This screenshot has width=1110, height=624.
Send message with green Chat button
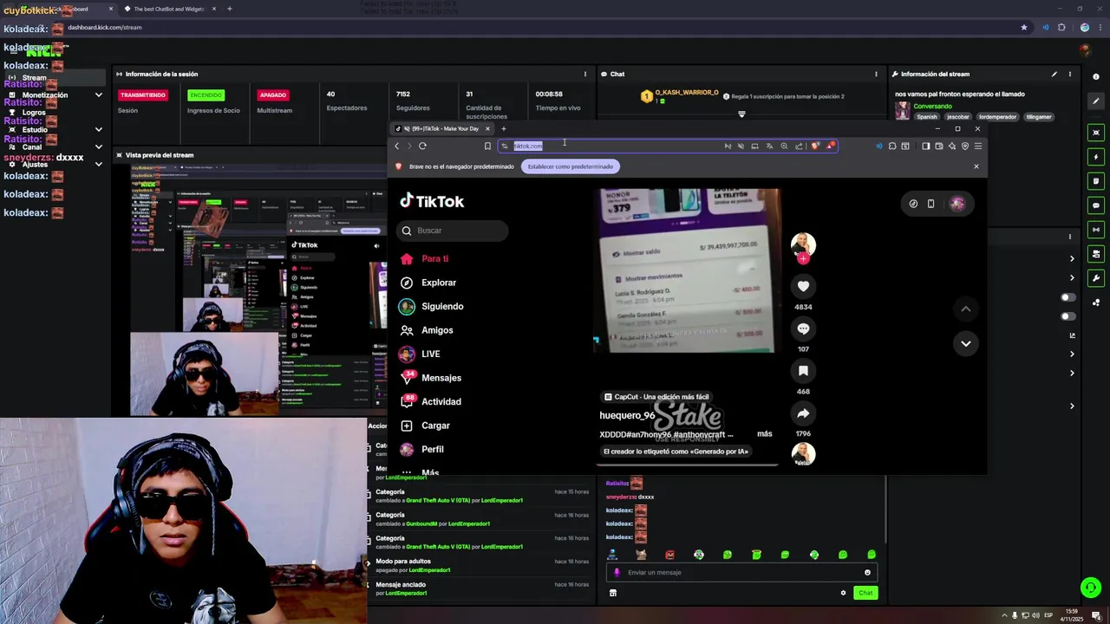pyautogui.click(x=865, y=593)
